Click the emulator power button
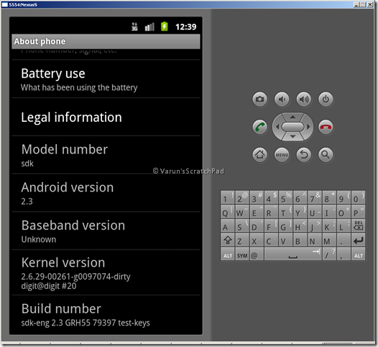The image size is (378, 347). point(326,99)
